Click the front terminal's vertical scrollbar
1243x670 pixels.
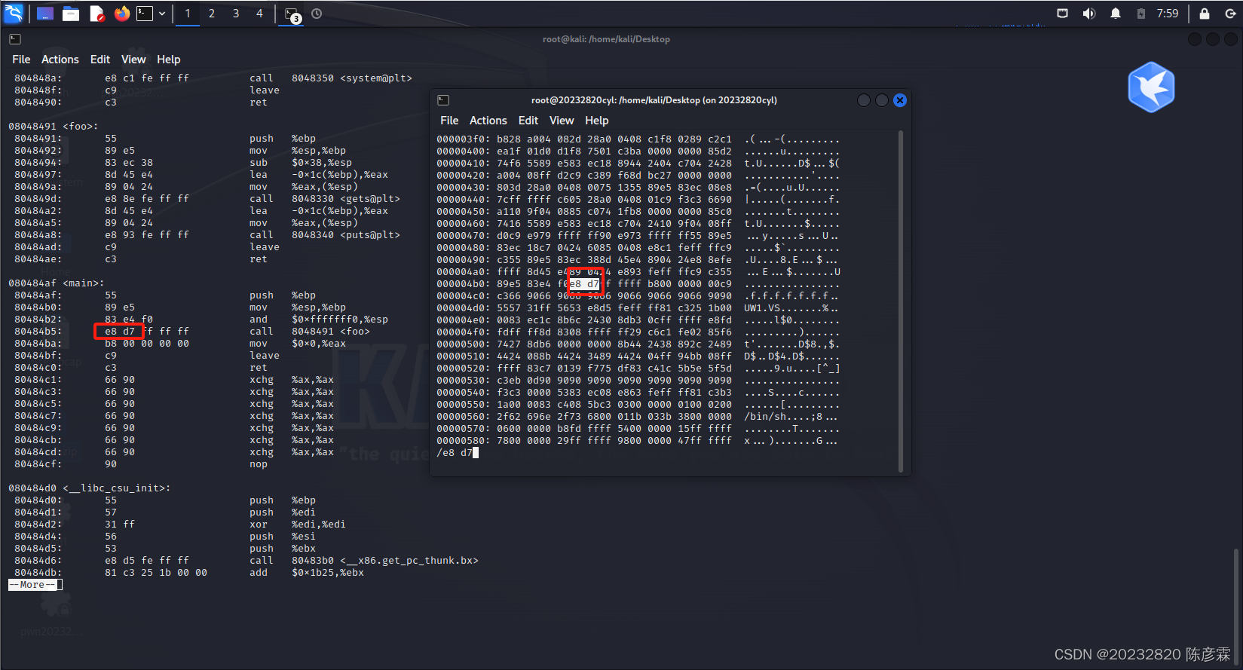coord(901,301)
